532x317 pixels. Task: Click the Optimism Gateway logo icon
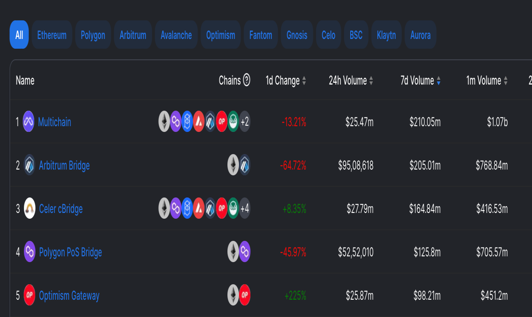coord(29,295)
